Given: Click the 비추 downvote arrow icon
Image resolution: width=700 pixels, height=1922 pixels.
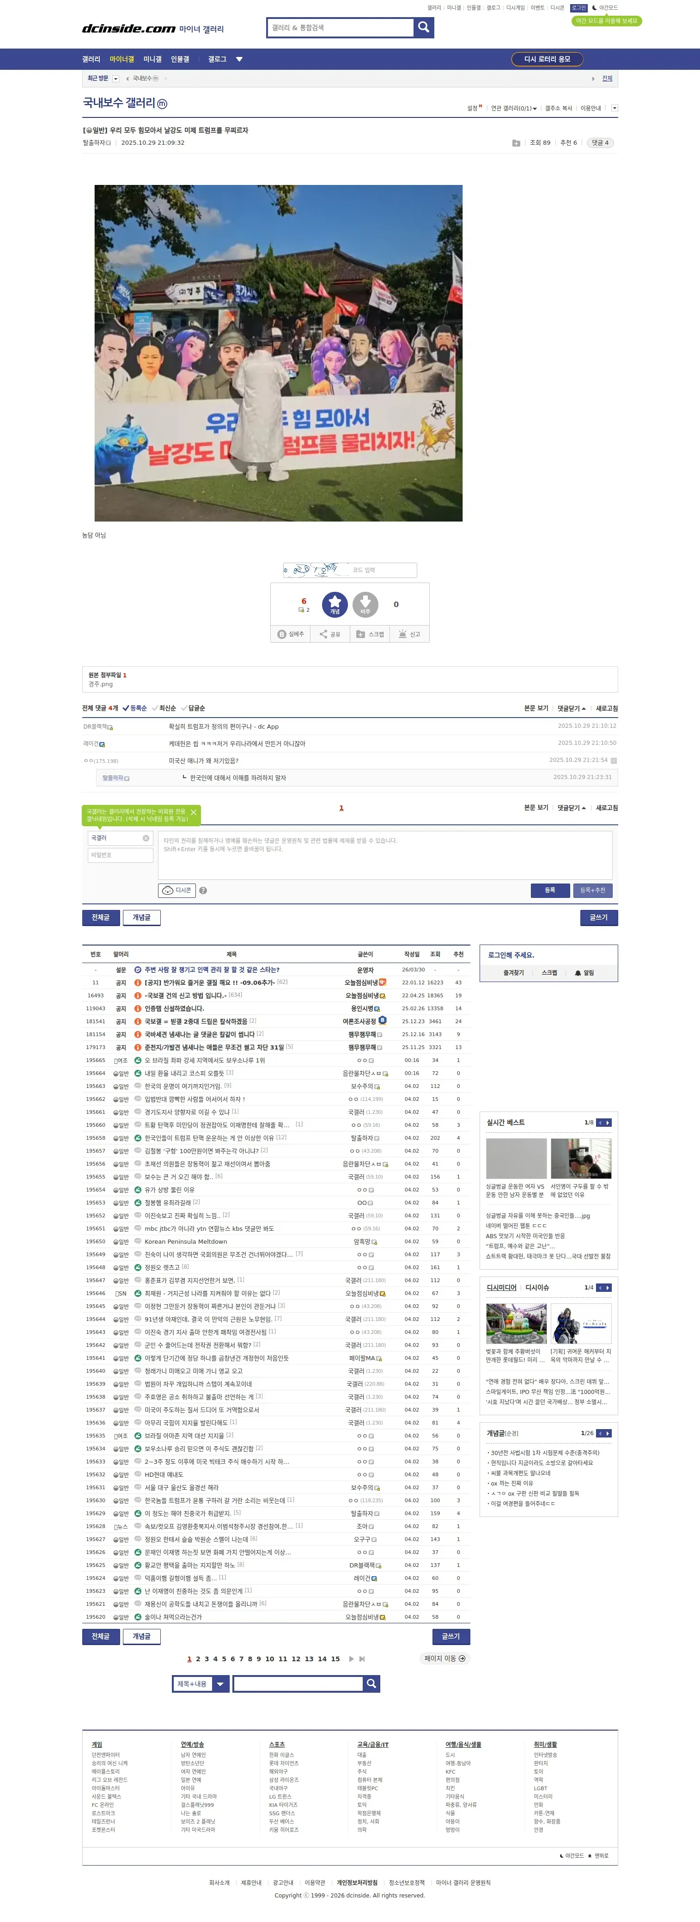Looking at the screenshot, I should (x=365, y=604).
